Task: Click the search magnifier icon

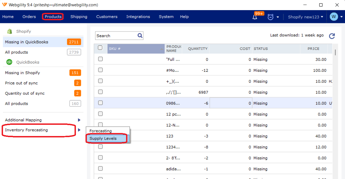Action: pos(140,36)
